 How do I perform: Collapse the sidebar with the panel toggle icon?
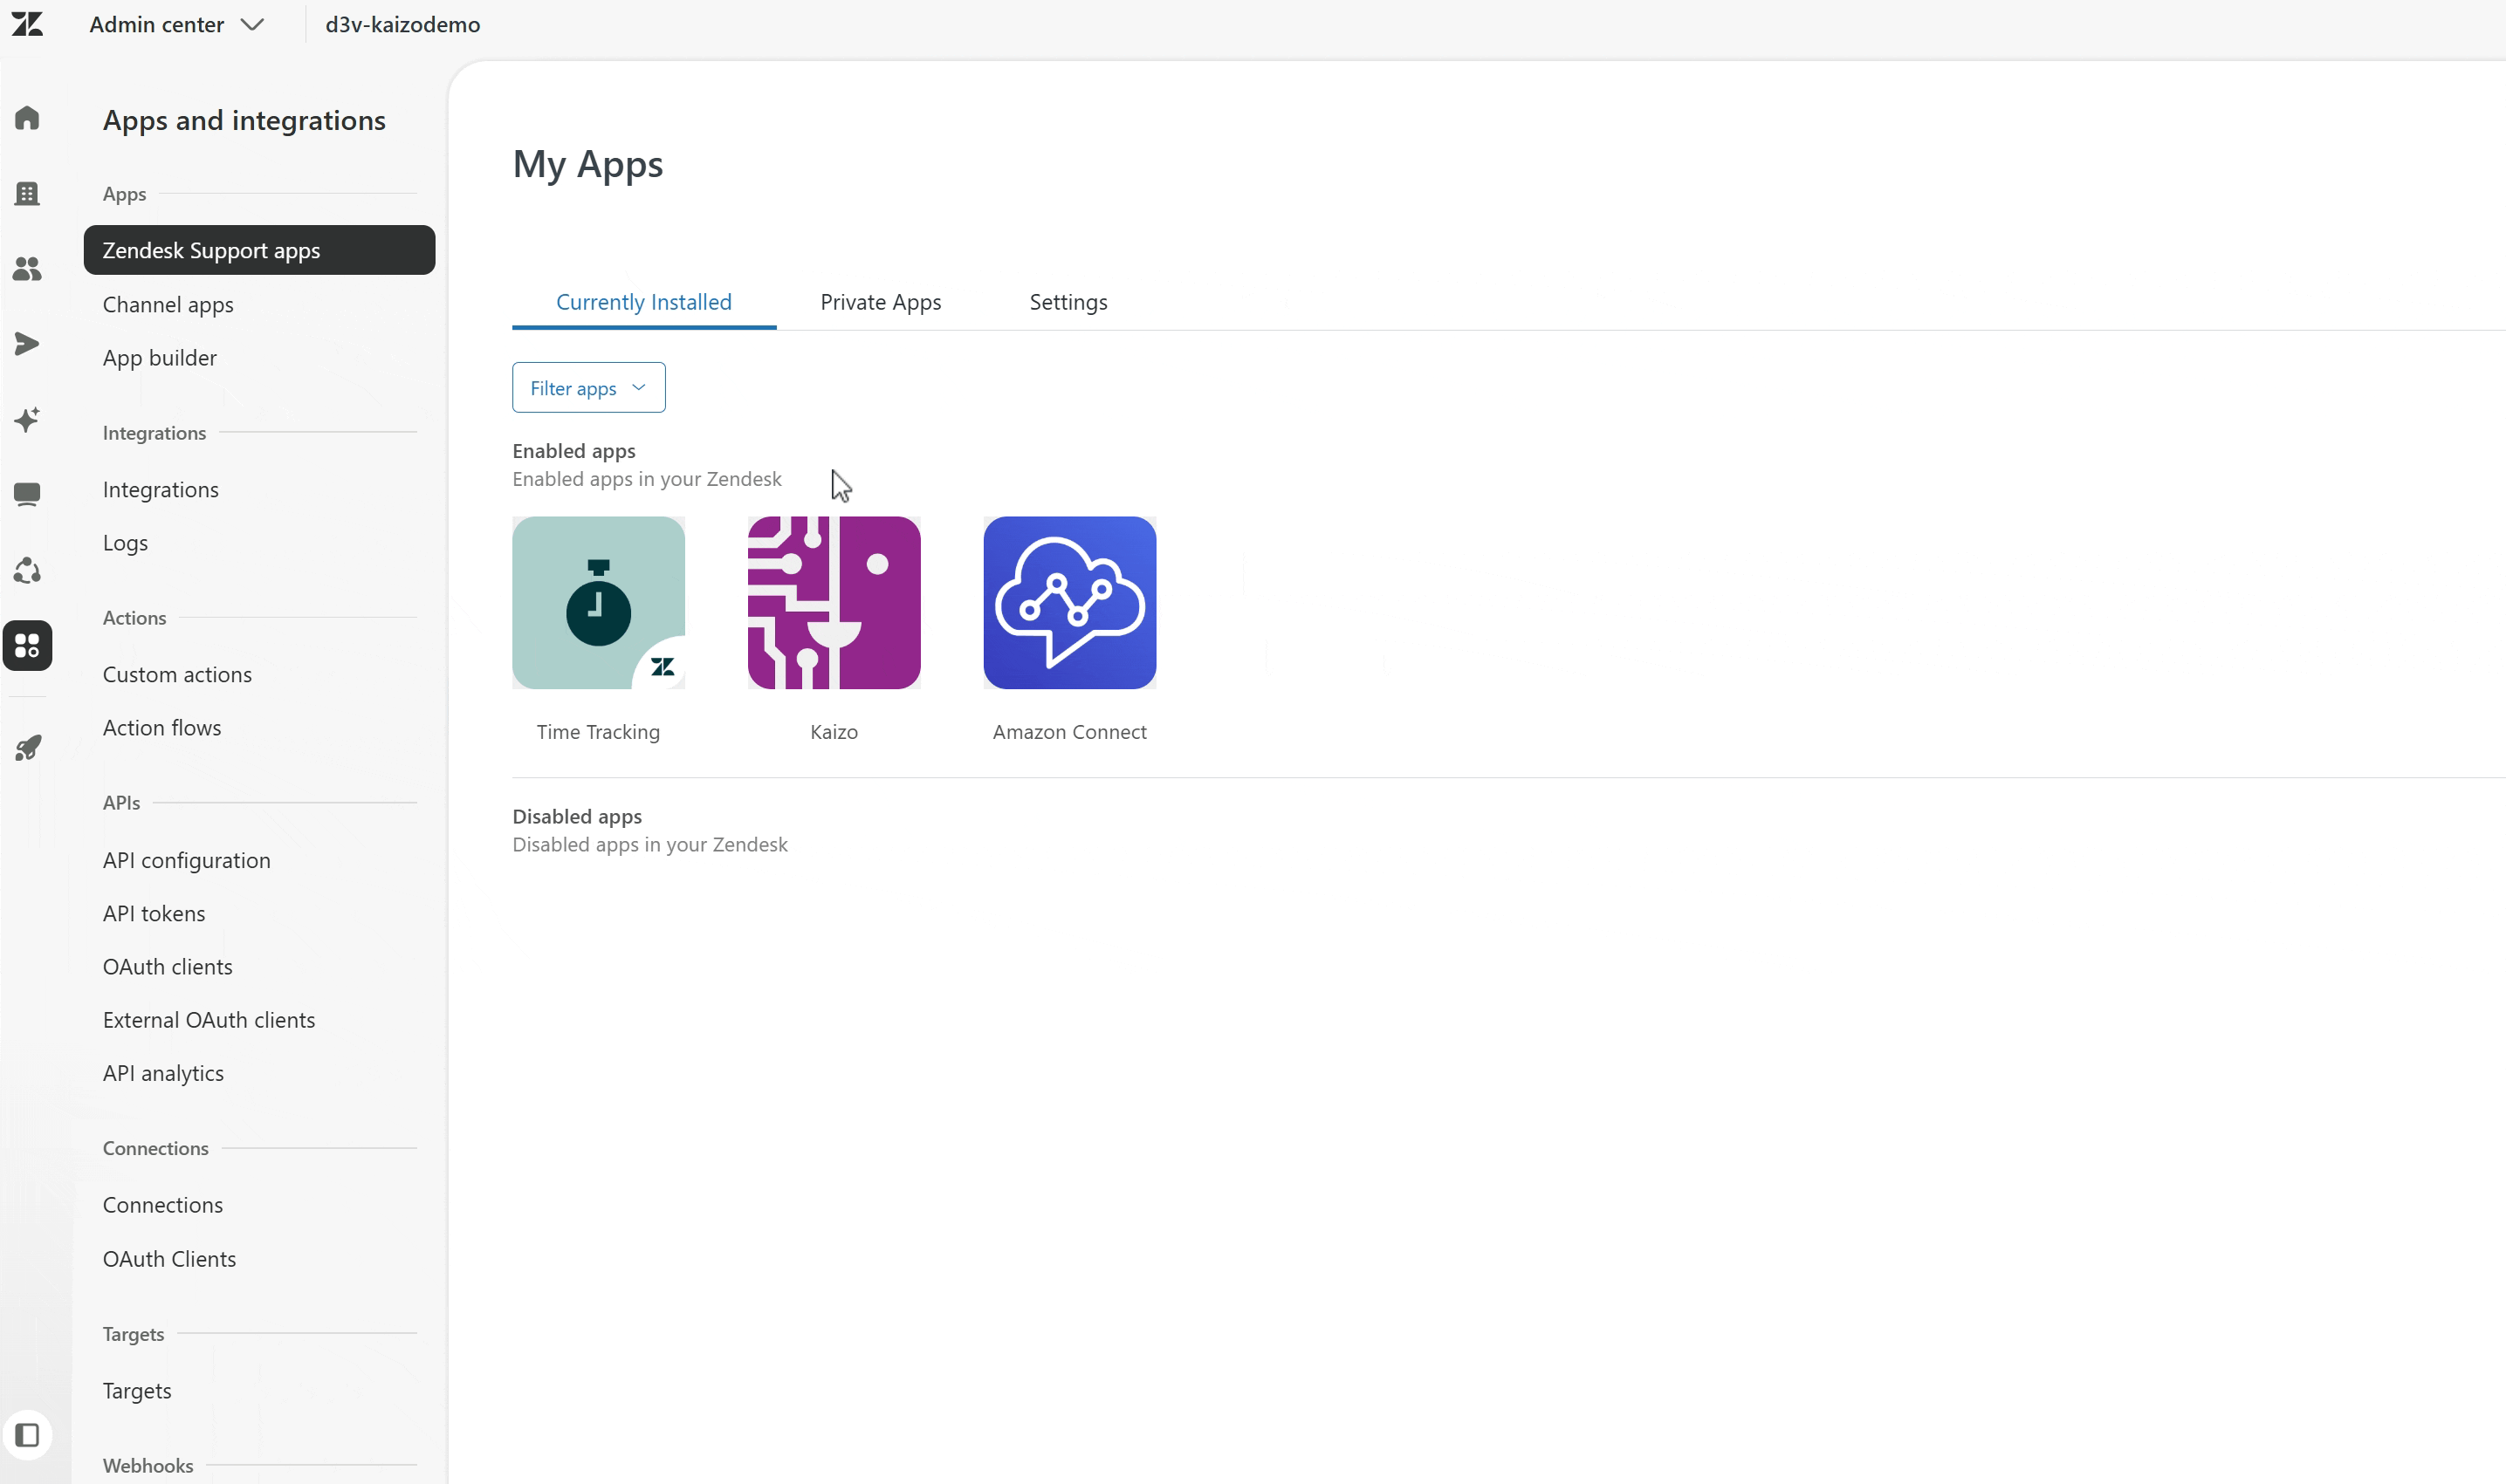(27, 1435)
